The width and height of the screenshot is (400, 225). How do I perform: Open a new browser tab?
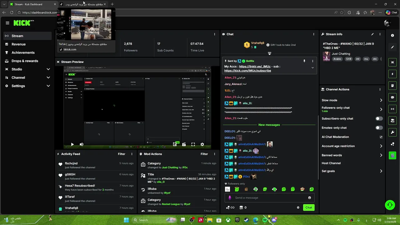point(112,4)
